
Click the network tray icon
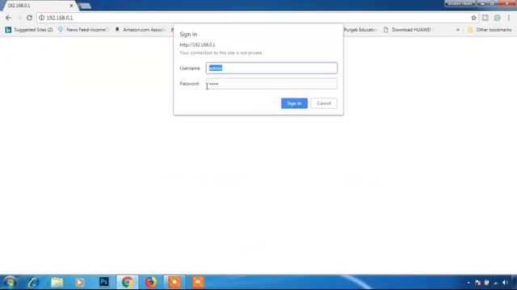(x=495, y=283)
